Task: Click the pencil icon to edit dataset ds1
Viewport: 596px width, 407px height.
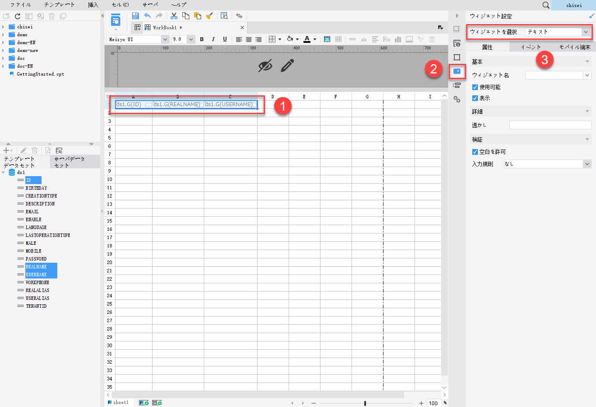Action: coord(23,150)
